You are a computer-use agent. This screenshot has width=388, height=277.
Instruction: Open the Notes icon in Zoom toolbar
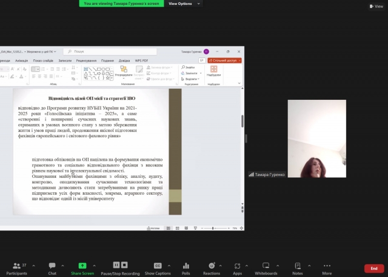coord(297,266)
